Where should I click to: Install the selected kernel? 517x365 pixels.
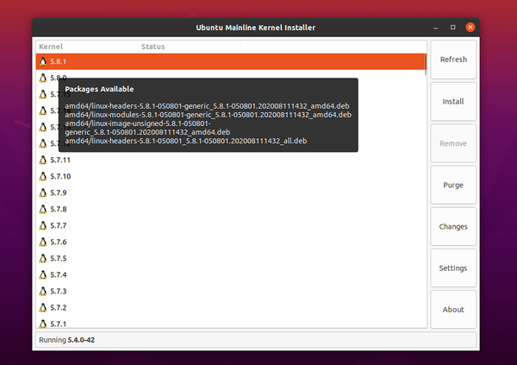pos(453,102)
